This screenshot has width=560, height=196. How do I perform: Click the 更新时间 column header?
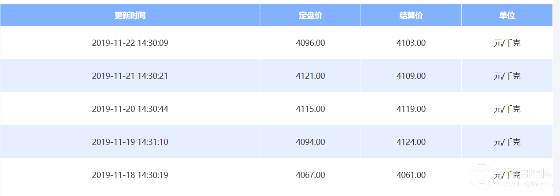click(x=130, y=15)
